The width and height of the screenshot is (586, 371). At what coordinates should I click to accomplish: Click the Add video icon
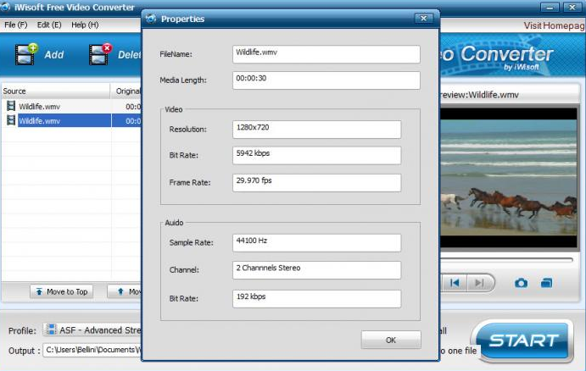point(26,54)
